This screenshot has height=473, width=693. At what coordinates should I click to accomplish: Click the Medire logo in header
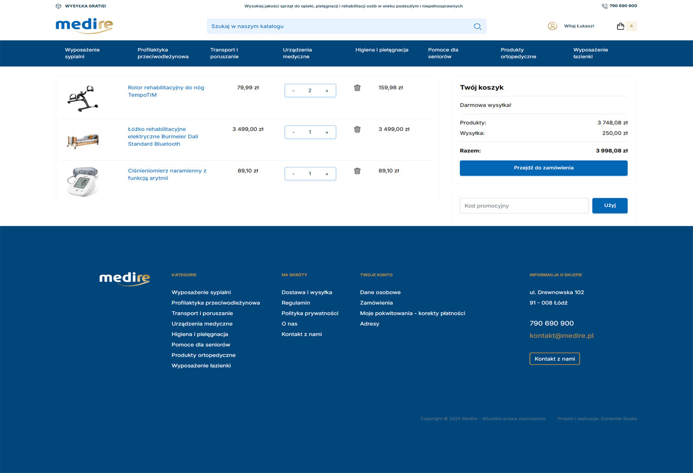point(84,26)
